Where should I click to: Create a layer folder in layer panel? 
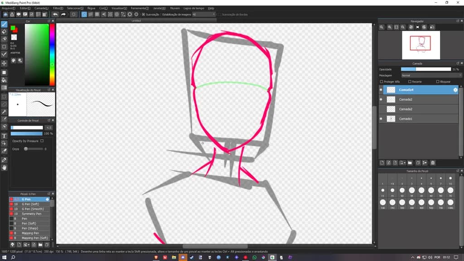tap(410, 163)
